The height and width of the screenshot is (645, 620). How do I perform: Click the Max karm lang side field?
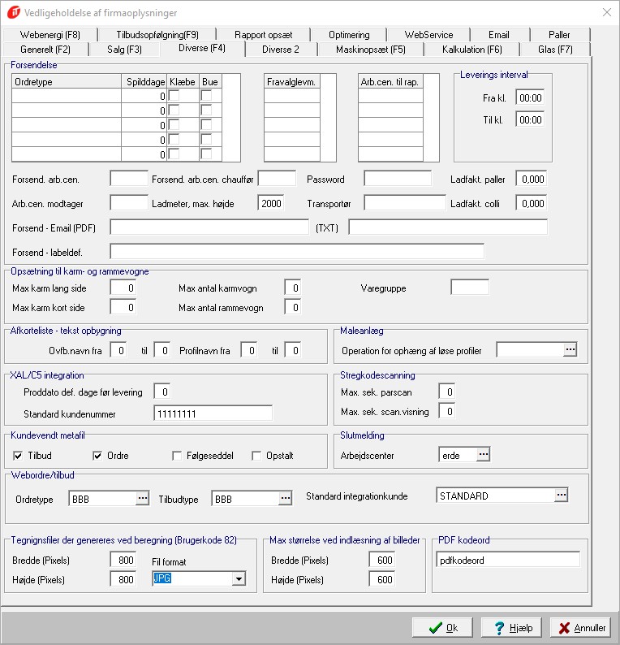click(123, 288)
